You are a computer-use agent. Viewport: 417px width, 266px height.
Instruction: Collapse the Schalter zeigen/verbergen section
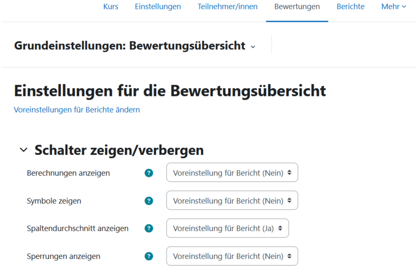[23, 150]
